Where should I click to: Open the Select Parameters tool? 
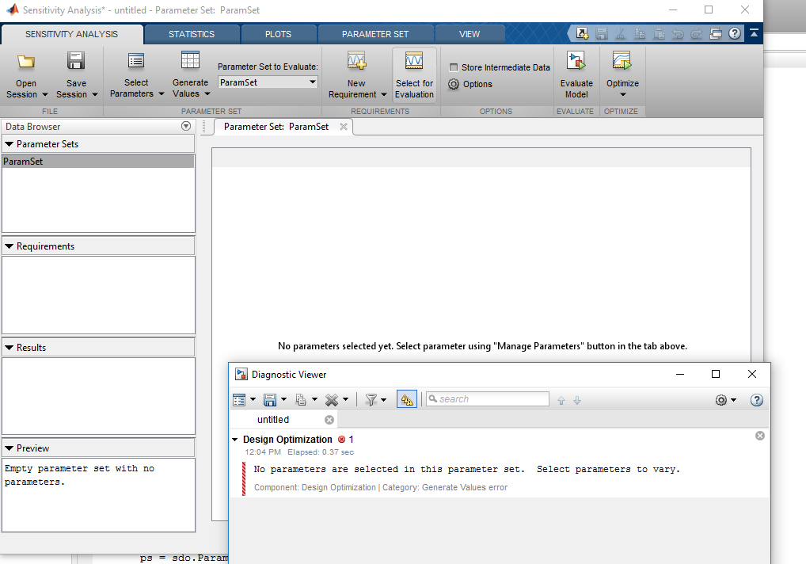pyautogui.click(x=136, y=63)
